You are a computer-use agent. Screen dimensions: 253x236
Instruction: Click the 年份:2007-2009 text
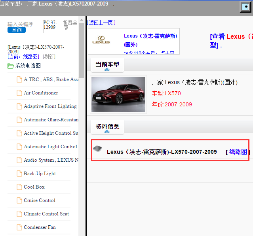172,104
